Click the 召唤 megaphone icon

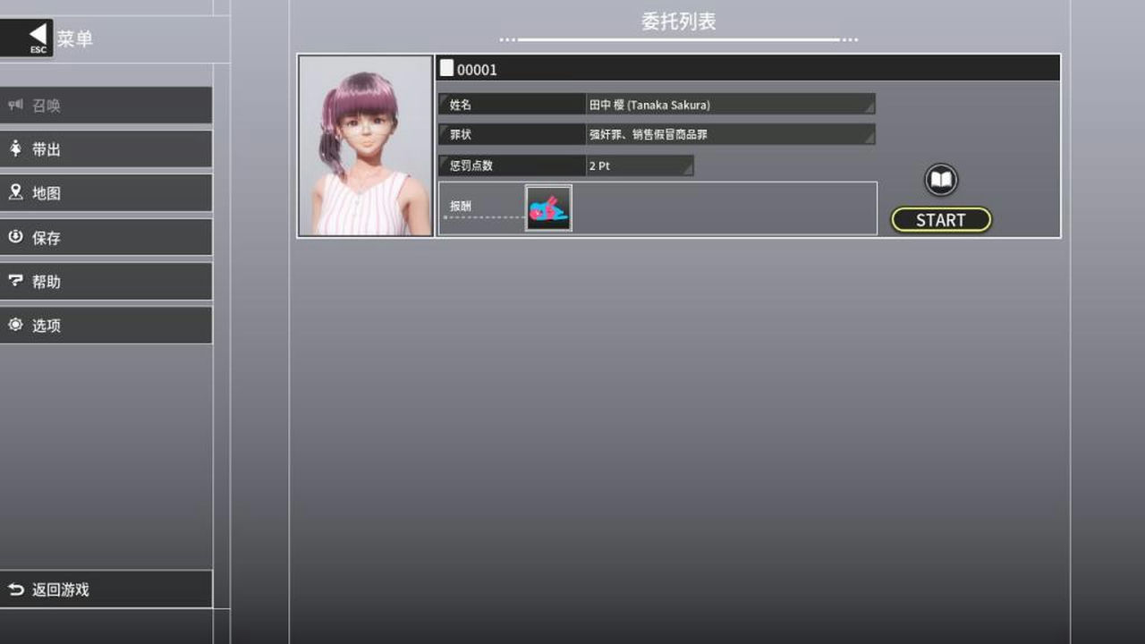pos(14,105)
